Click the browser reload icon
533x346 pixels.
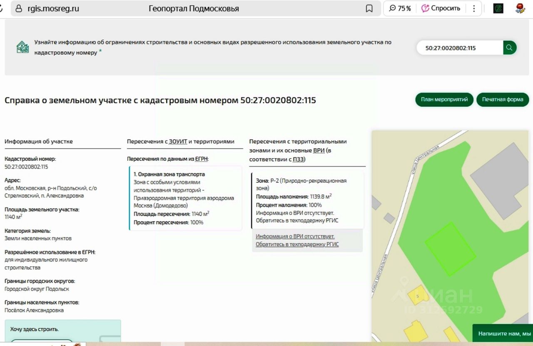pyautogui.click(x=2, y=9)
